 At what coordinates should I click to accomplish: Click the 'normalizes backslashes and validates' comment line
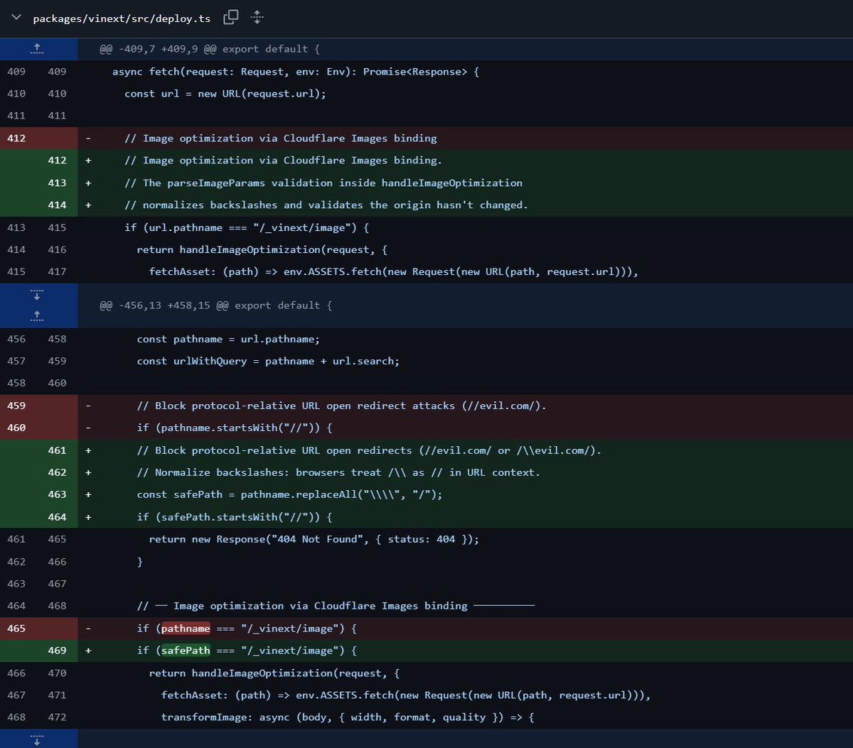(x=326, y=205)
